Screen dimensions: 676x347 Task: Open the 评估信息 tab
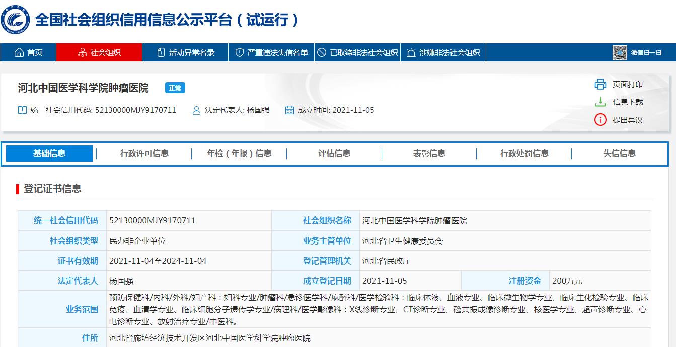332,154
